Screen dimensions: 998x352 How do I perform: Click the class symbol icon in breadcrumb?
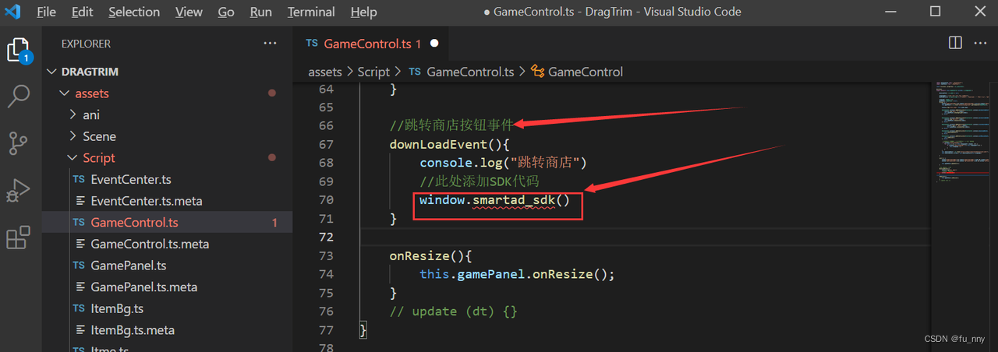538,72
